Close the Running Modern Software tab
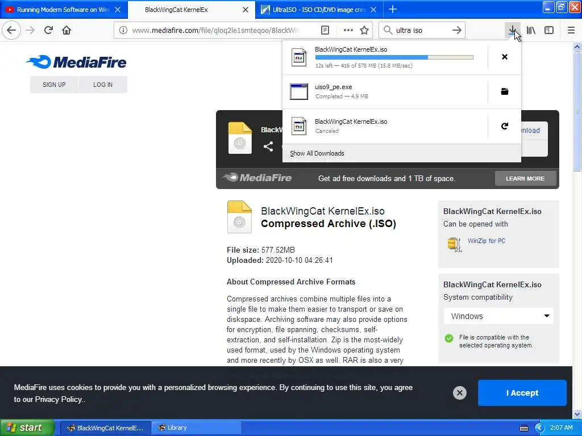Screen dimensions: 582x436 point(117,10)
